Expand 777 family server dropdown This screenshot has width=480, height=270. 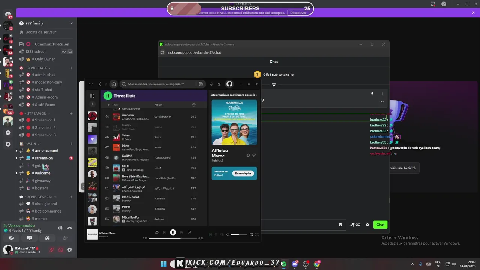(x=71, y=23)
